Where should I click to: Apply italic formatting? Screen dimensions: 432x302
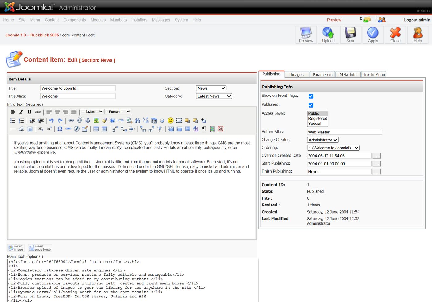pos(21,112)
